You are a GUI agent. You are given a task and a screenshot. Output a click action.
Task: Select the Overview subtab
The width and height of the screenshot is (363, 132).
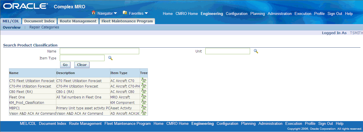pos(12,28)
